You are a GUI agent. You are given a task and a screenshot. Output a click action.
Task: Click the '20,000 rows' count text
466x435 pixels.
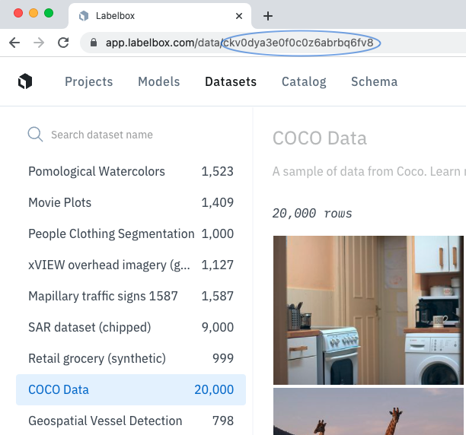[312, 213]
